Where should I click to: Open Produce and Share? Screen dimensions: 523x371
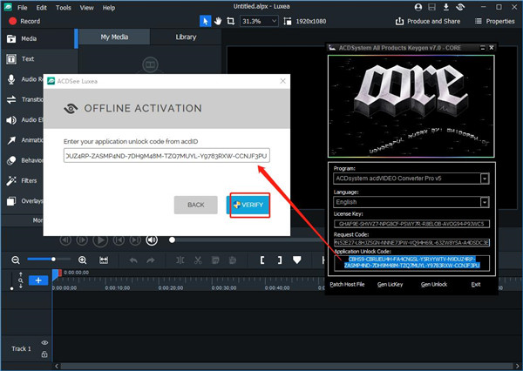pos(428,21)
